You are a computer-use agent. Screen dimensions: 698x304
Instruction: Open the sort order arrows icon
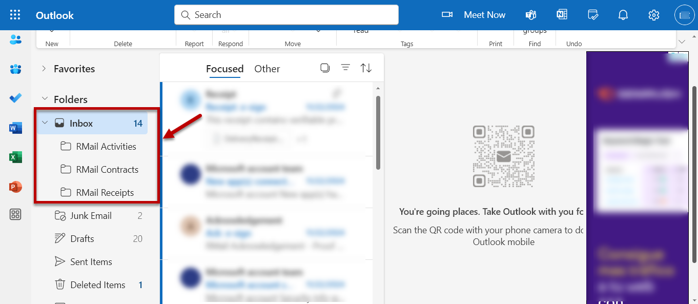(366, 68)
